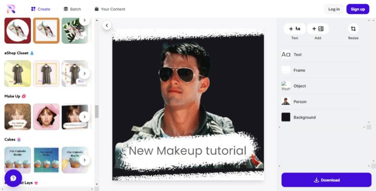The width and height of the screenshot is (376, 191).
Task: Select the Background layer row
Action: pos(321,117)
